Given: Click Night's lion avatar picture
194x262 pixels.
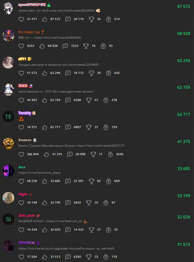Looking at the screenshot, I should click(8, 198).
